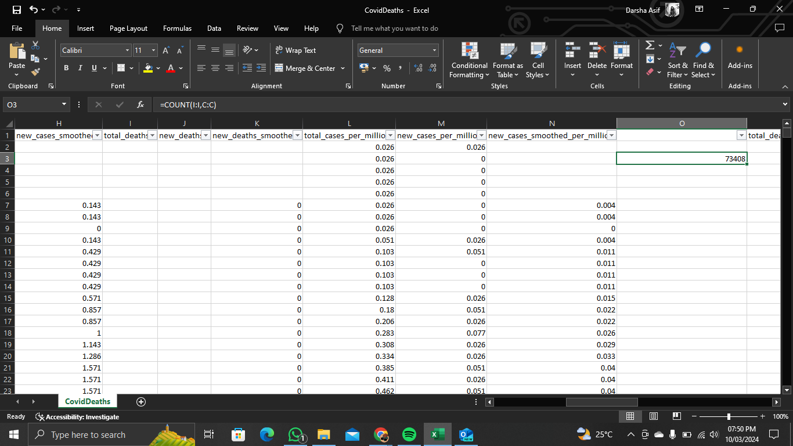
Task: Add a new sheet with plus icon
Action: tap(140, 401)
